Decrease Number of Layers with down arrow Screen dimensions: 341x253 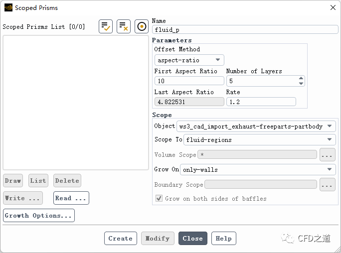[301, 83]
